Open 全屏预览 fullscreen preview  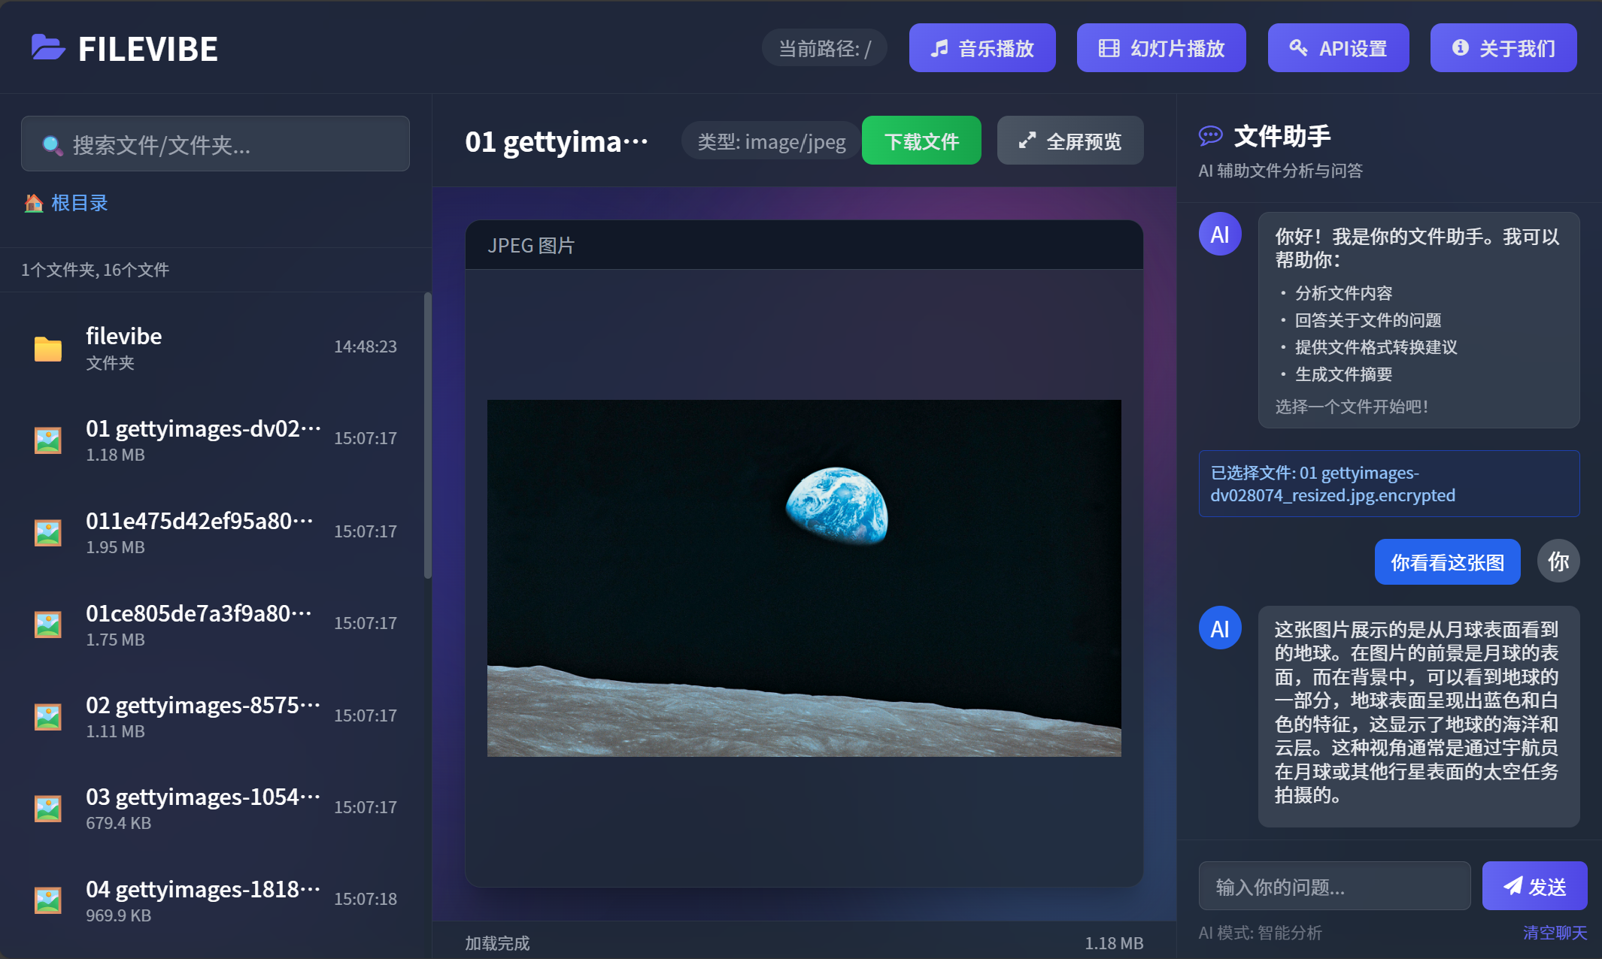[1070, 141]
